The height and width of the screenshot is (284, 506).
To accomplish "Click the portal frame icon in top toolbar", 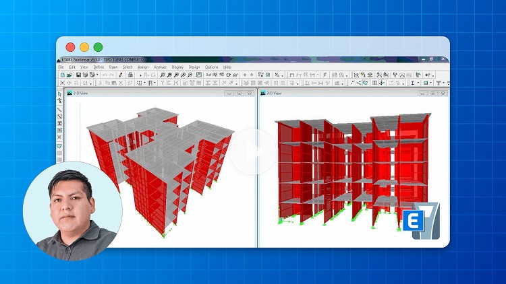I will click(x=292, y=75).
